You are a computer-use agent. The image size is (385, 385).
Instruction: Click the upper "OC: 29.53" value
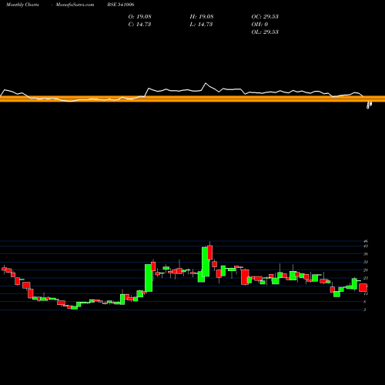click(265, 17)
